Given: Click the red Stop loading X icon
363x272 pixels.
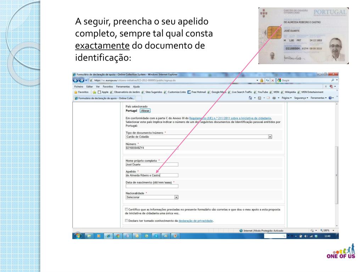Looking at the screenshot, I should 273,80.
